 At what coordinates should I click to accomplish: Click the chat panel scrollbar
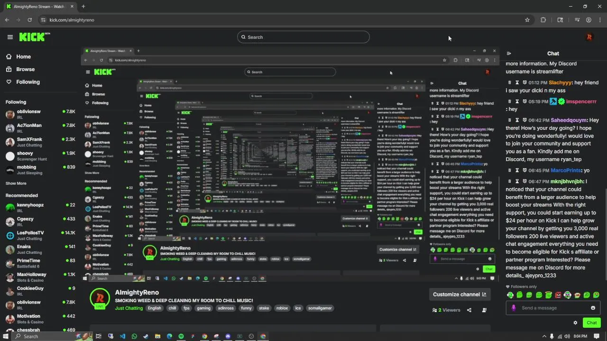606,234
